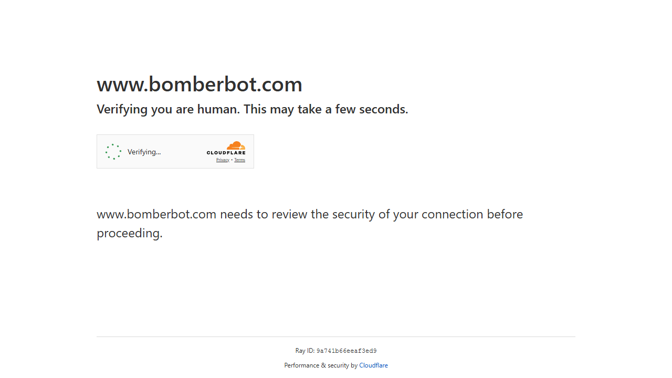Screen dimensions: 672x378
Task: Click the orange Cloudflare cloud logo
Action: pos(236,146)
